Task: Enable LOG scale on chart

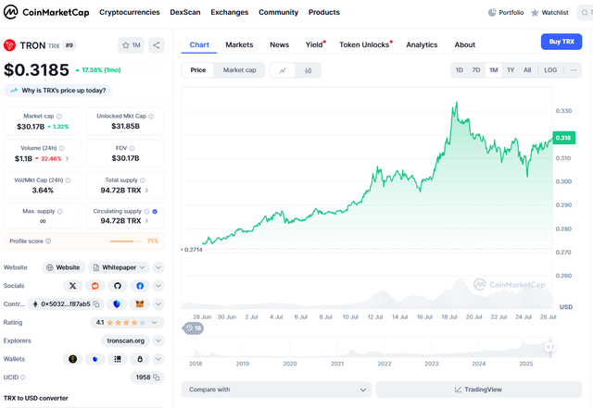Action: point(550,70)
